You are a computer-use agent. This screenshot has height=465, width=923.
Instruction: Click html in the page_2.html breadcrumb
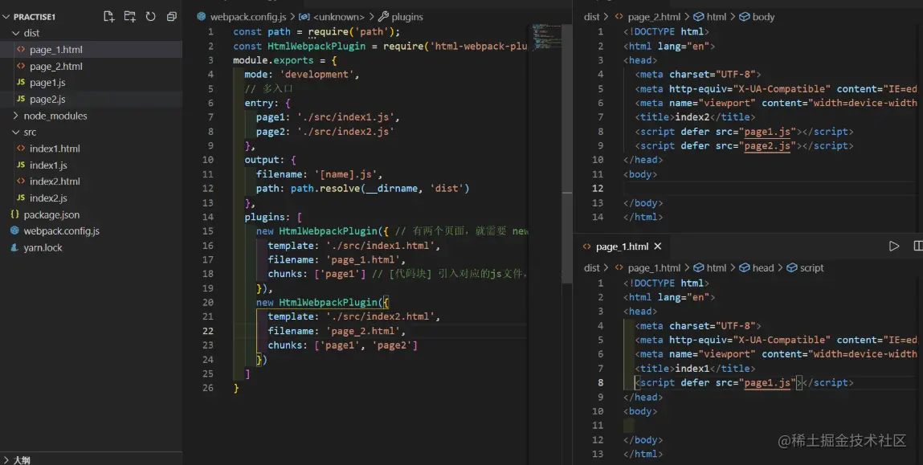coord(716,17)
